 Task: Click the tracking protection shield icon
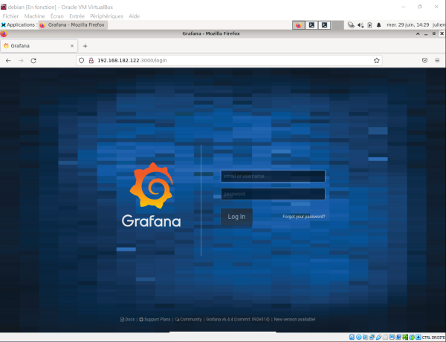coord(81,60)
